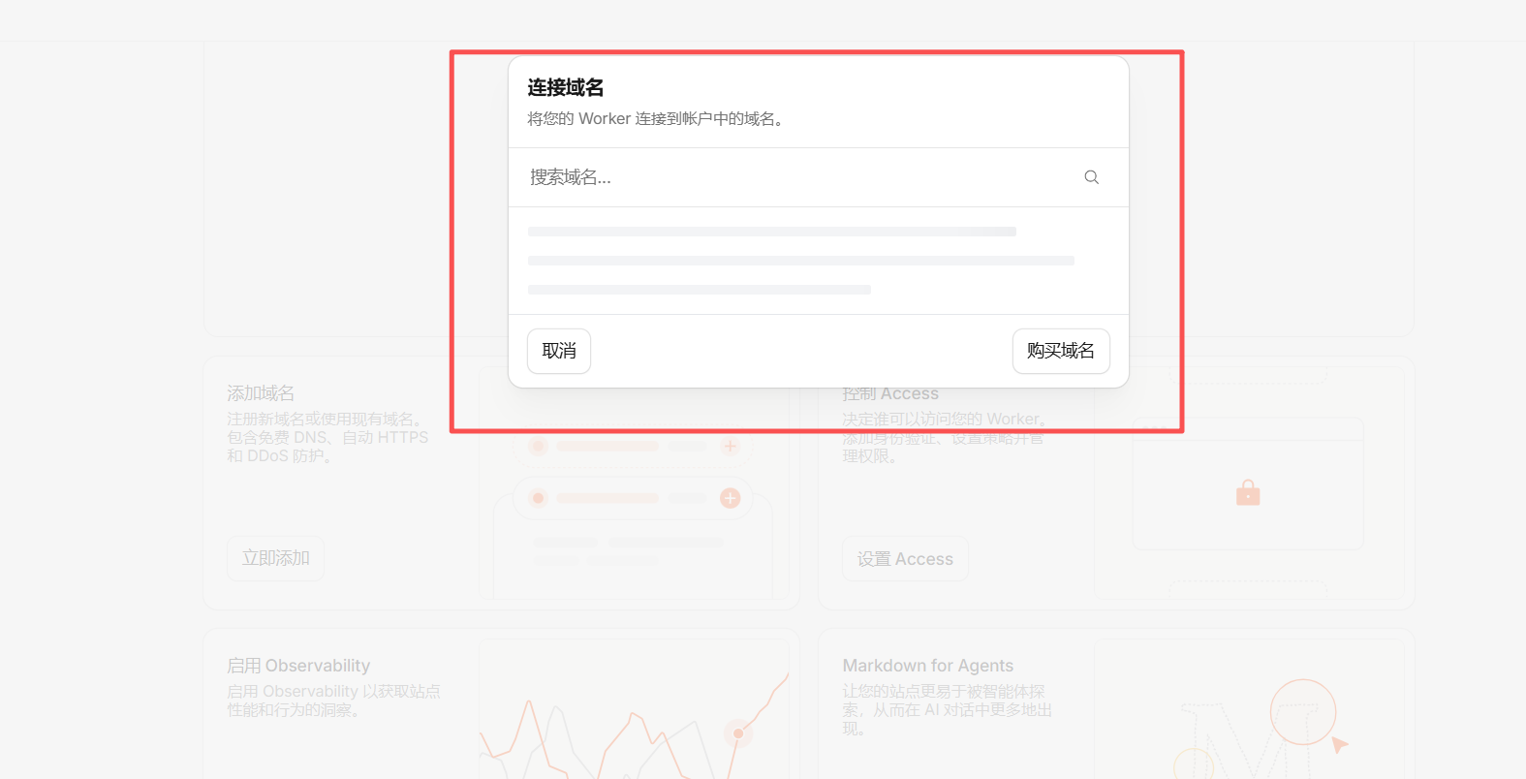Click the 连接域名 dialog title
The image size is (1526, 779).
pos(566,88)
